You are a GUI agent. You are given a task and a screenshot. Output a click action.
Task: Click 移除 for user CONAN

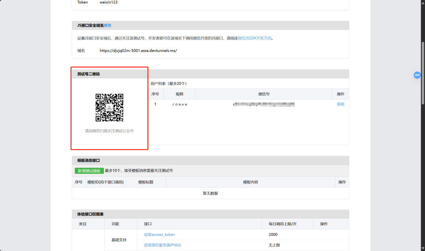(340, 104)
